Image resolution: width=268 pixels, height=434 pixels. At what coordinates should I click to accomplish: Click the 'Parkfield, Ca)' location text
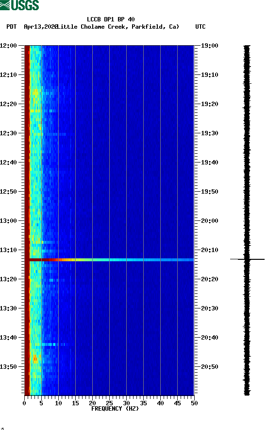(155, 27)
